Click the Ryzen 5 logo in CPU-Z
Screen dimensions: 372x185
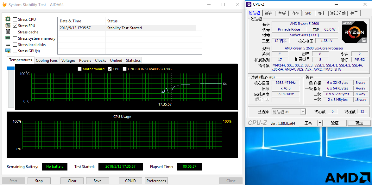354,32
